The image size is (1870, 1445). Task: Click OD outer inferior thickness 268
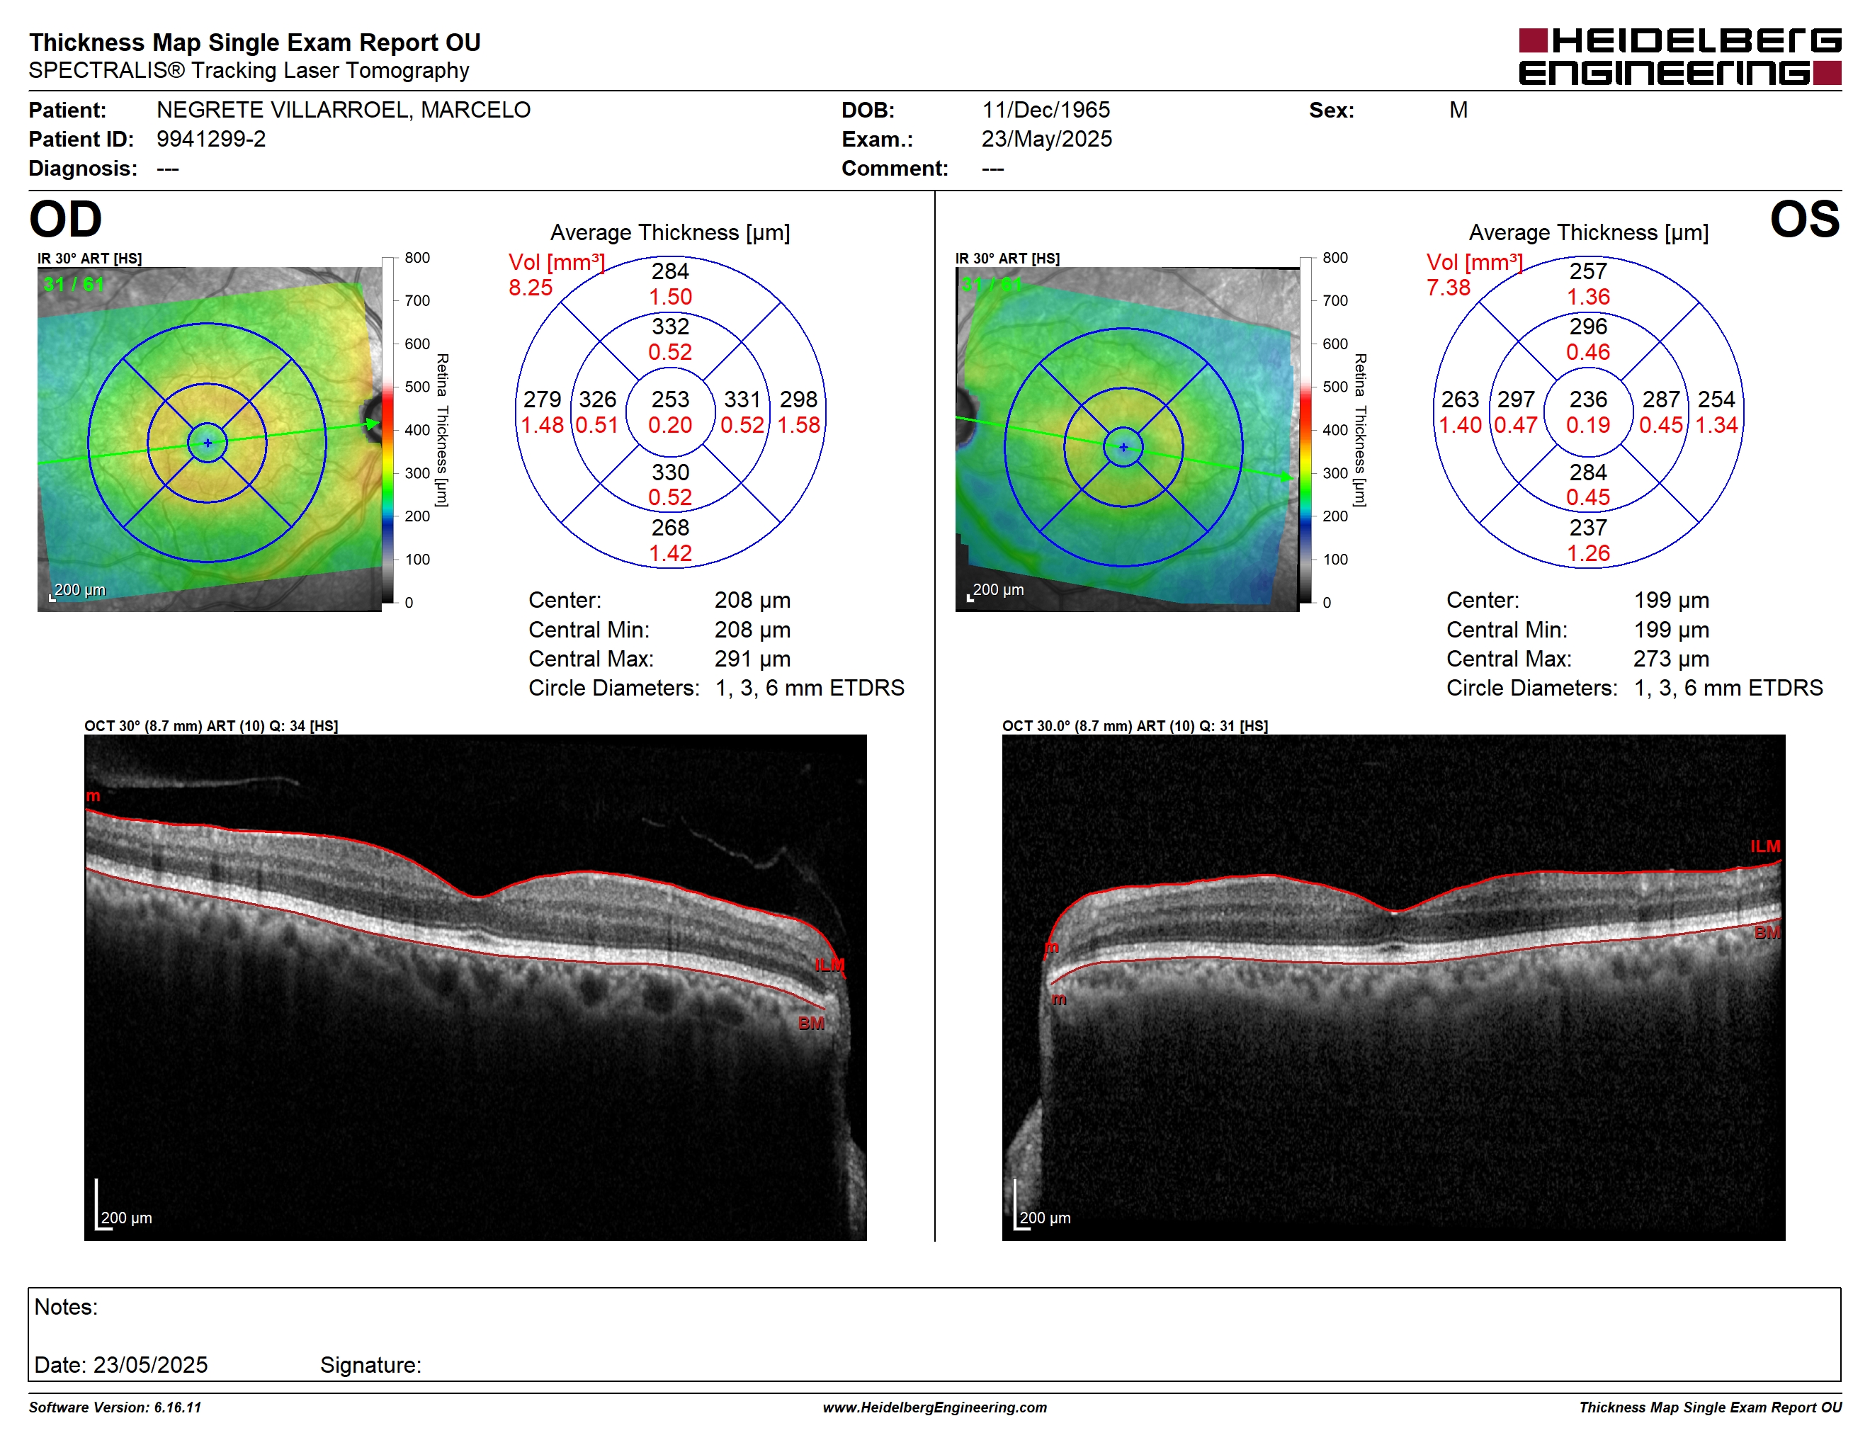coord(670,528)
